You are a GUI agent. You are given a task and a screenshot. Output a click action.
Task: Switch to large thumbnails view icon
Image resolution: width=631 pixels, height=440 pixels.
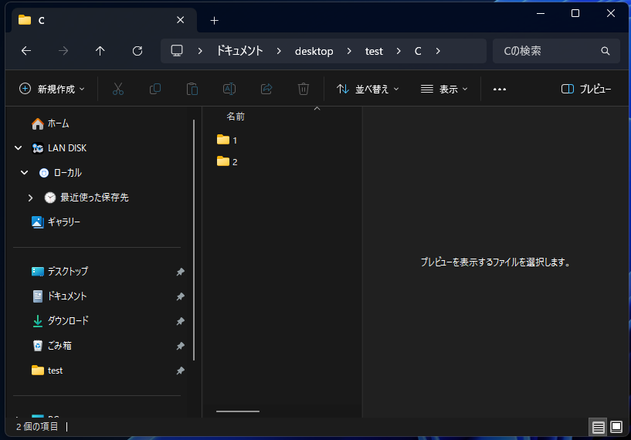616,427
